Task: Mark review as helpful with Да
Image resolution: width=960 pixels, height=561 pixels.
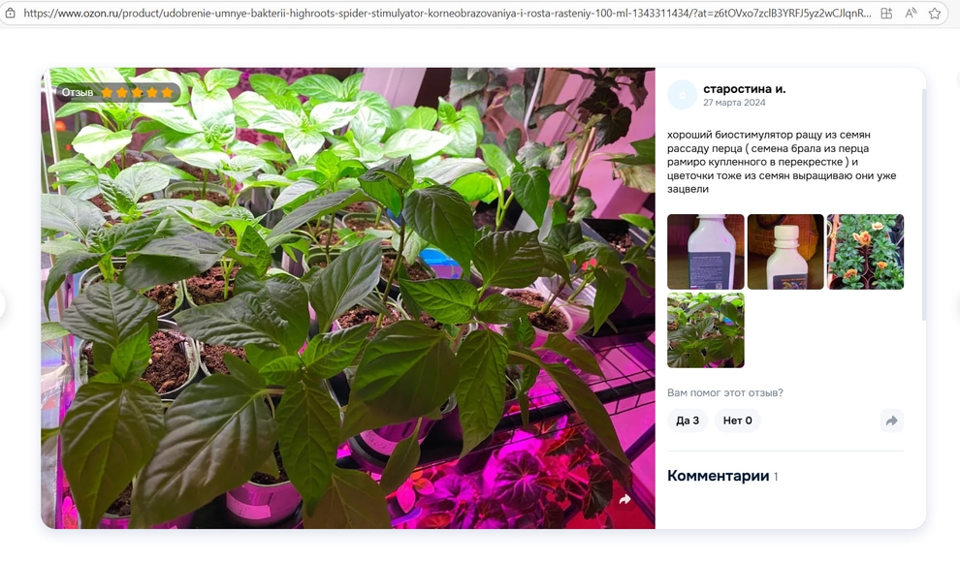Action: coord(688,421)
